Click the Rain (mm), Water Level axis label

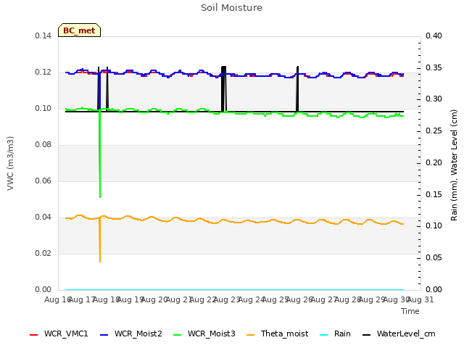[454, 165]
